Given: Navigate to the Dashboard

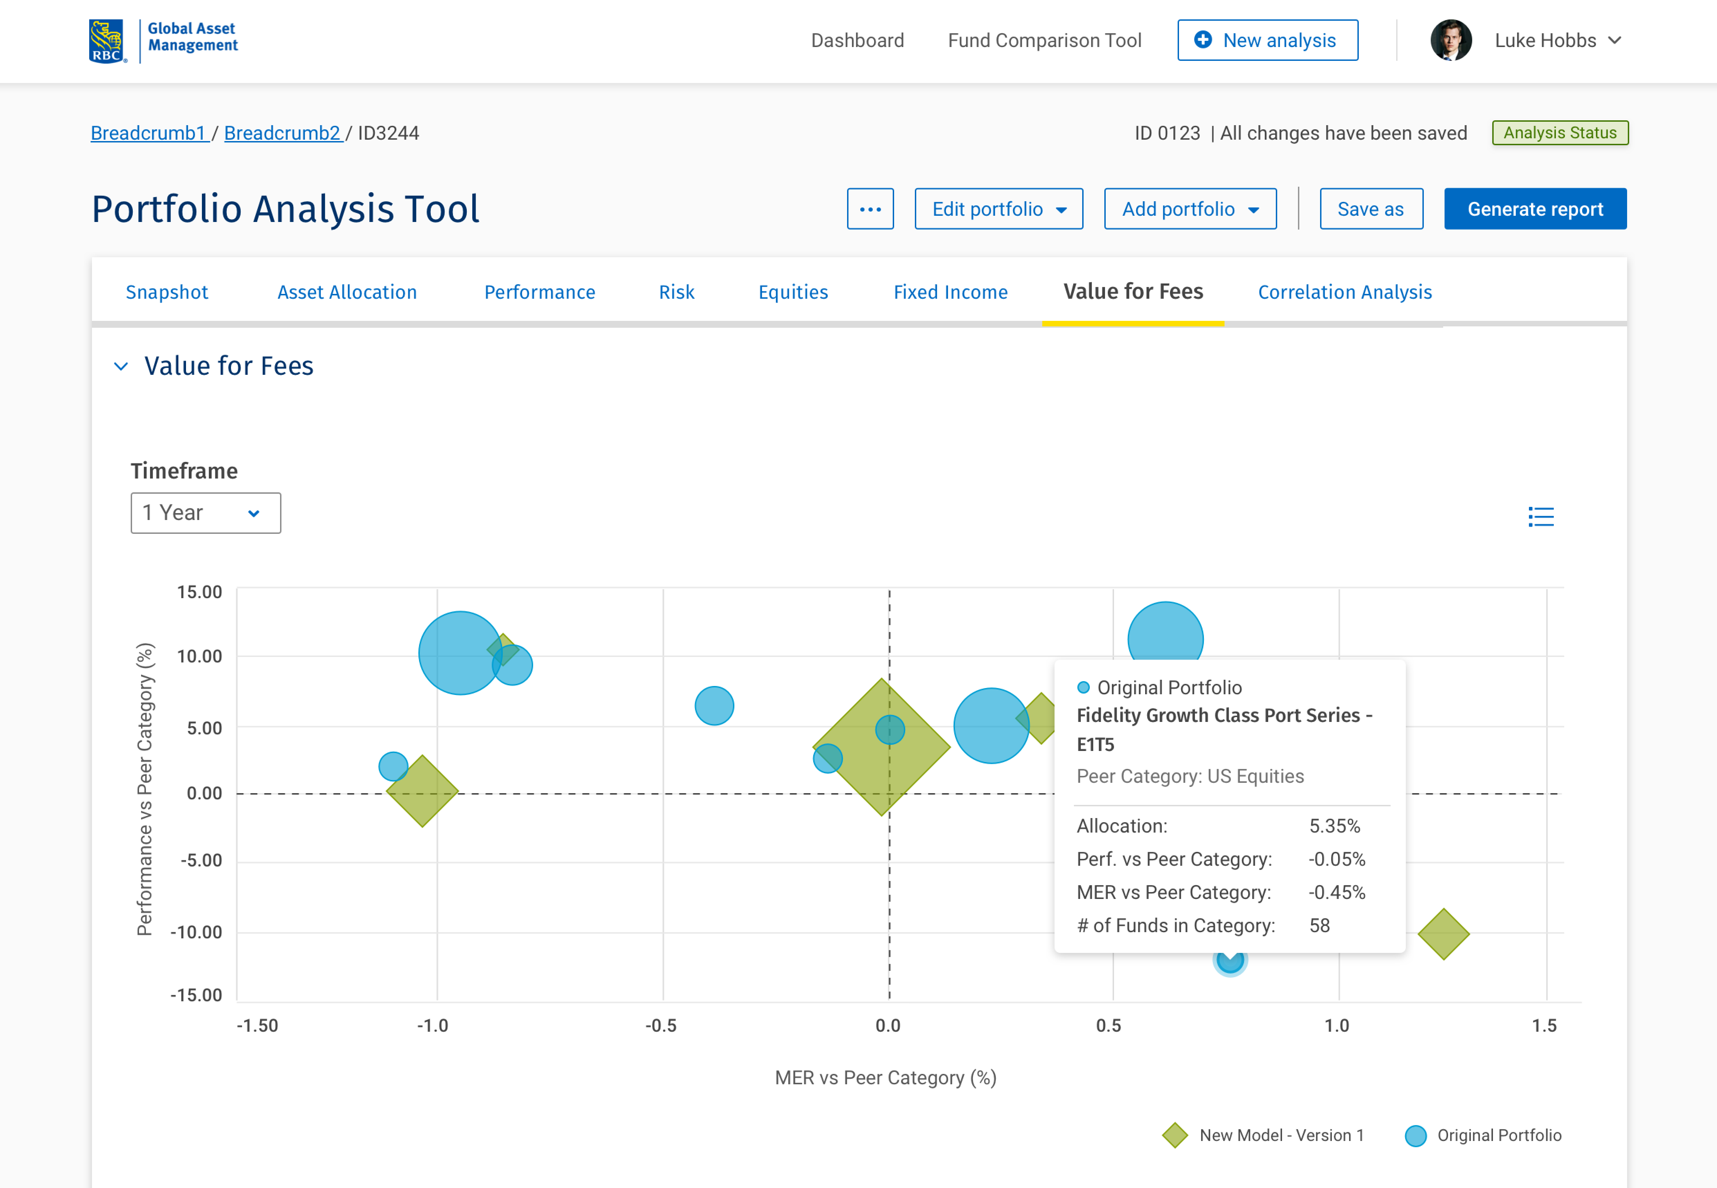Looking at the screenshot, I should [857, 40].
